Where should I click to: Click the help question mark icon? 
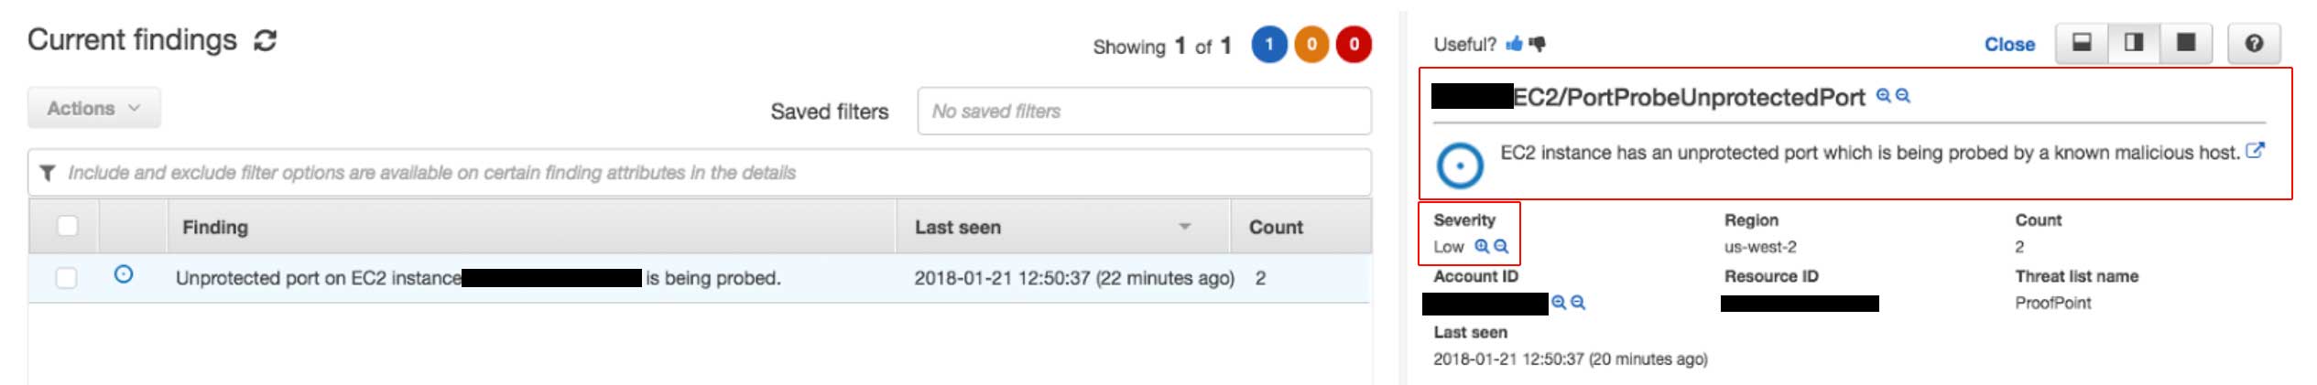(x=2254, y=43)
